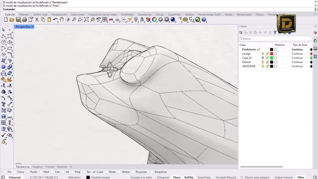Select the pointer selection tool
This screenshot has width=318, height=179.
coord(3,30)
